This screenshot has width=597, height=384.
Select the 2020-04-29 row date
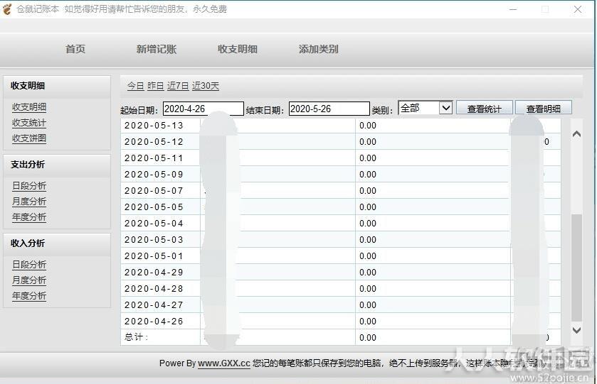tap(154, 273)
